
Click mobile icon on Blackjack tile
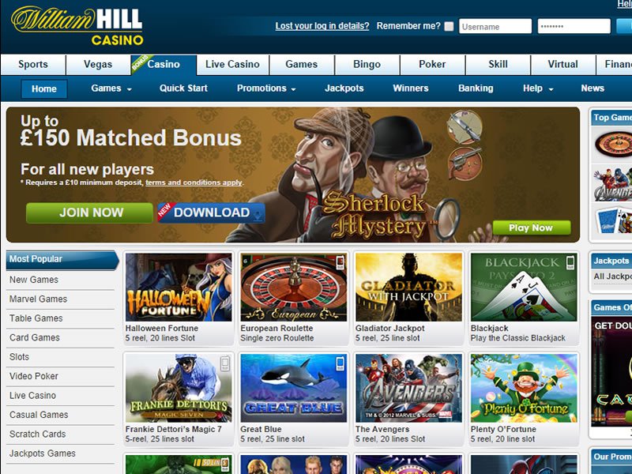570,262
